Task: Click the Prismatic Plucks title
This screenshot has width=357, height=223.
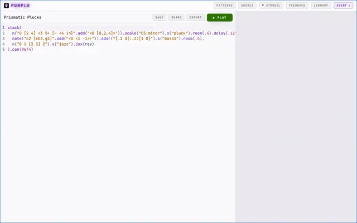Action: 22,17
